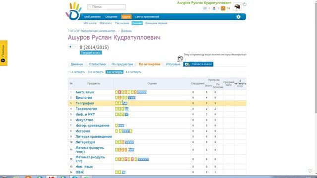This screenshot has height=178, width=317.
Task: Go to Моя школа submenu
Action: click(90, 23)
